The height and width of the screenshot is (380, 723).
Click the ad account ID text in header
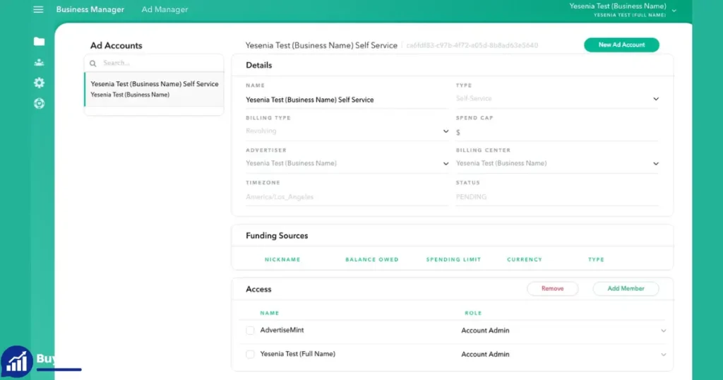[x=472, y=45]
